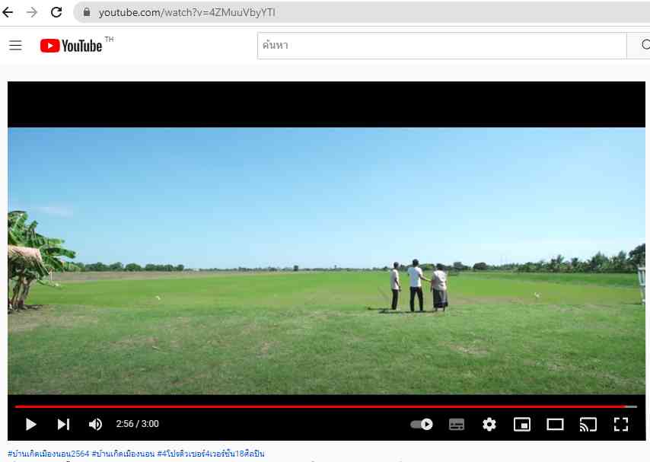Toggle the autoplay switch
This screenshot has height=462, width=650.
tap(422, 424)
